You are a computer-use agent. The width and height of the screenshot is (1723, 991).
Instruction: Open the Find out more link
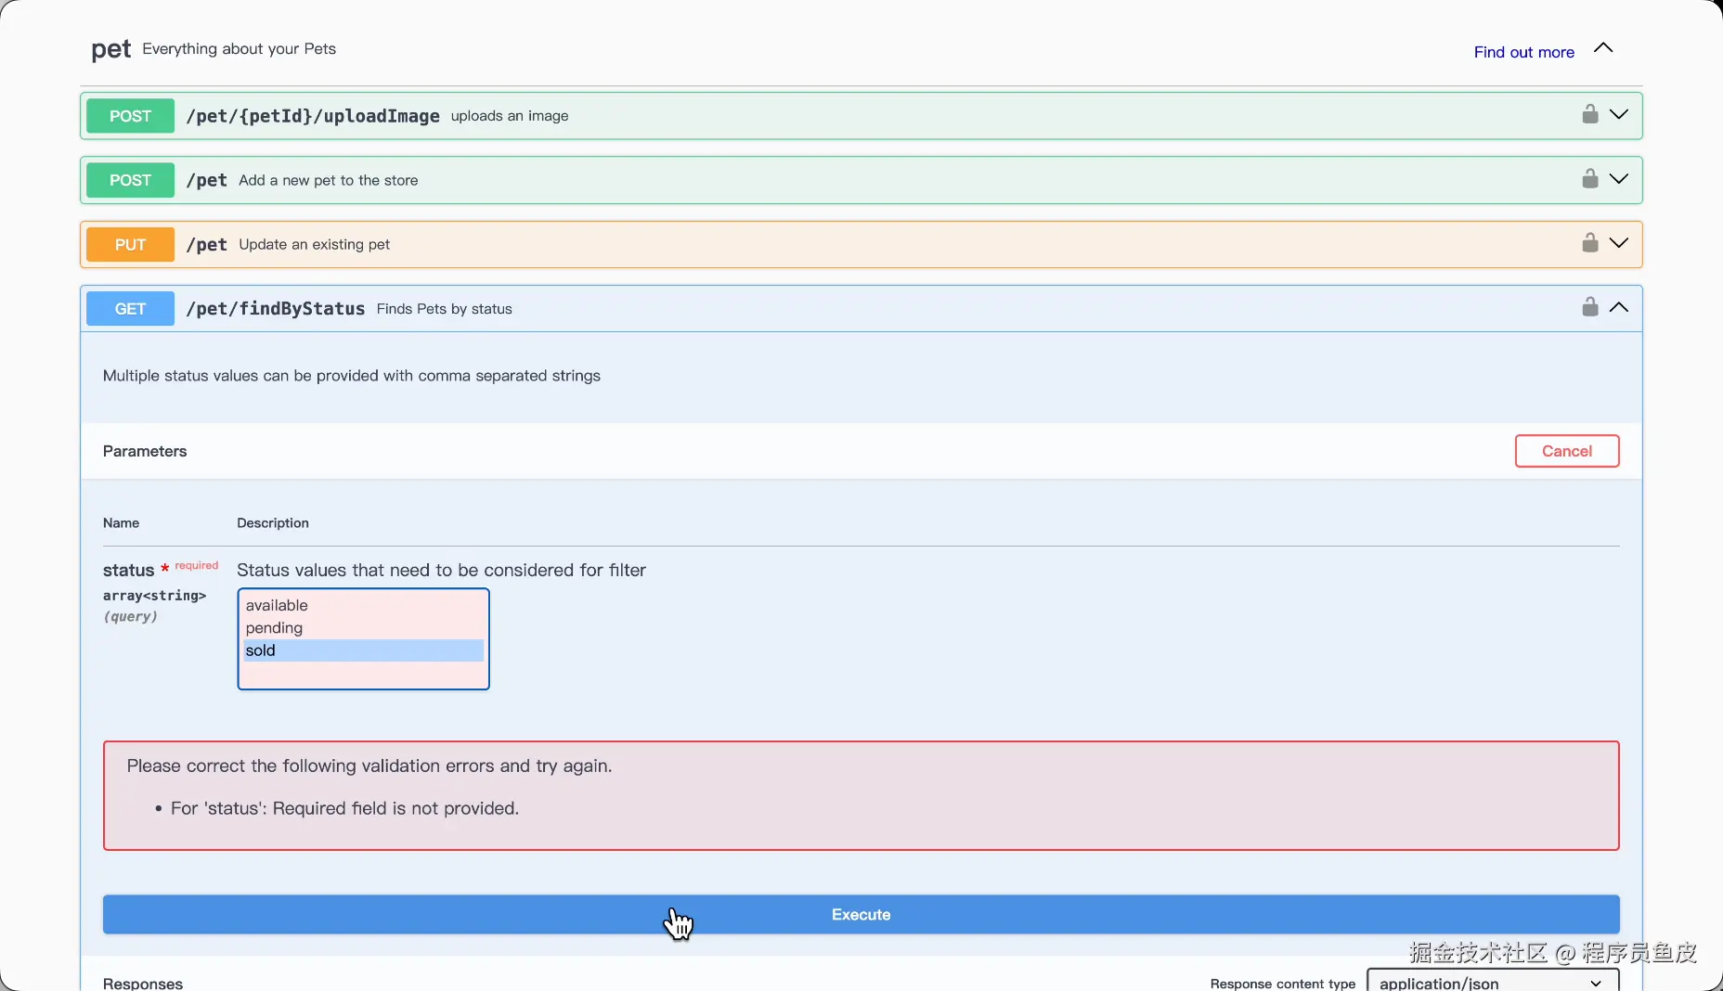coord(1523,52)
